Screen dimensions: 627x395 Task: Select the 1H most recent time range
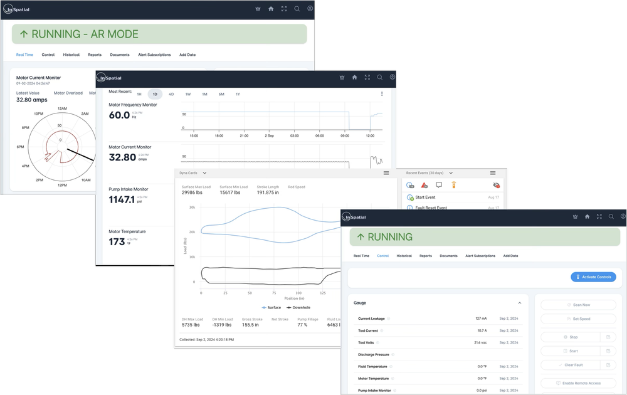[139, 94]
